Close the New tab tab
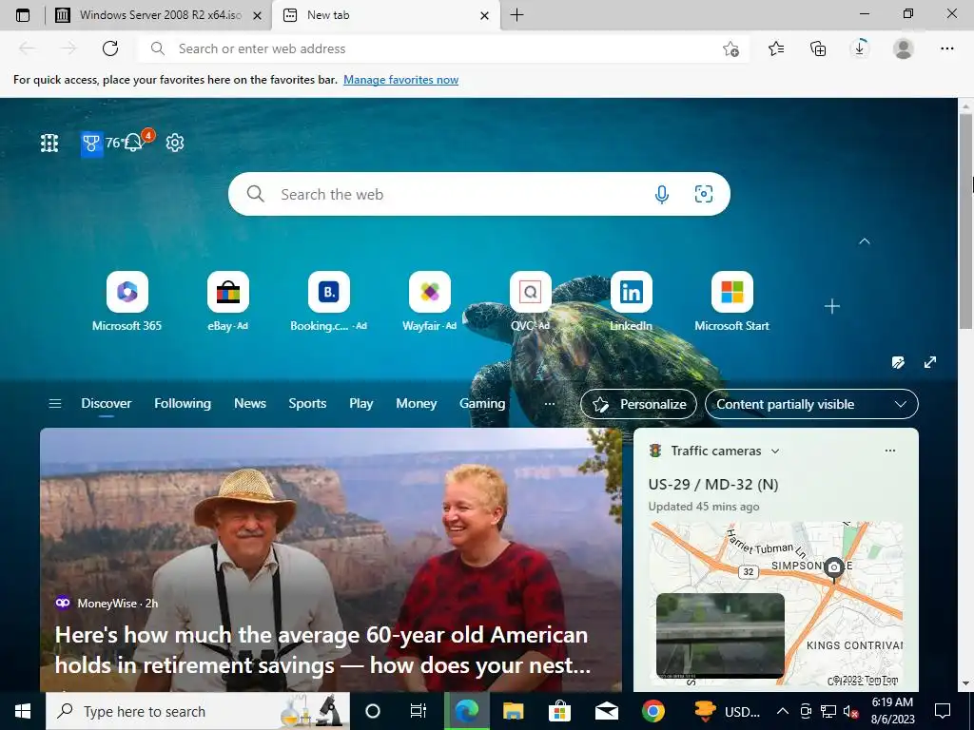This screenshot has height=730, width=974. [484, 15]
